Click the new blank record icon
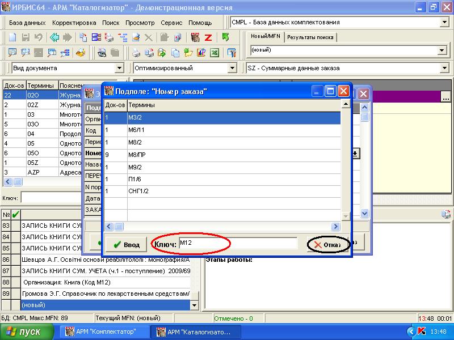The height and width of the screenshot is (340, 454). click(12, 37)
